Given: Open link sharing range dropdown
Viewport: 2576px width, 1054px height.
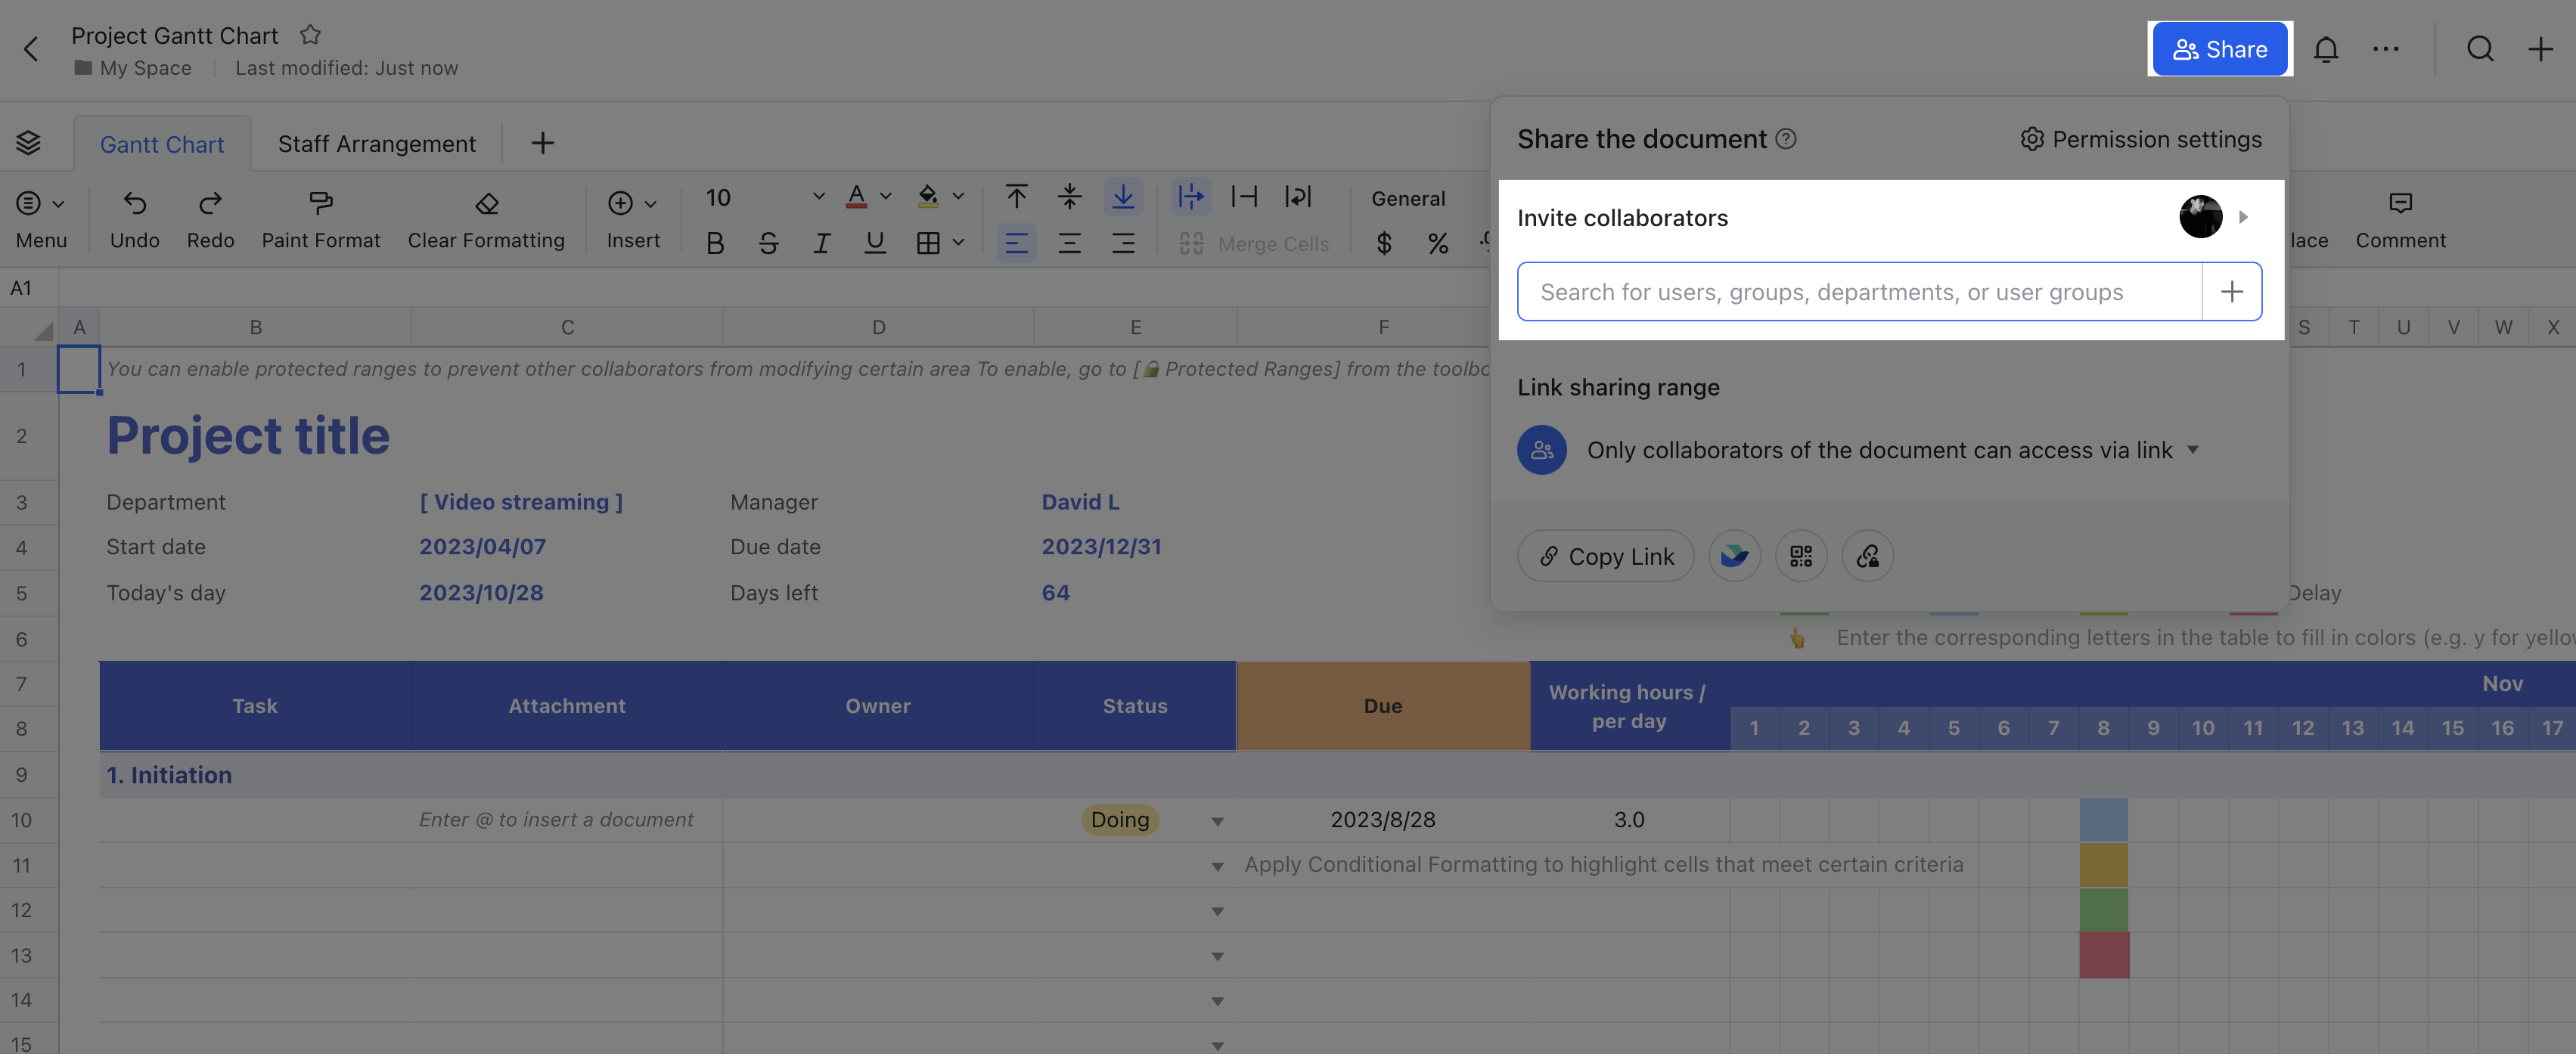Looking at the screenshot, I should click(x=2192, y=450).
